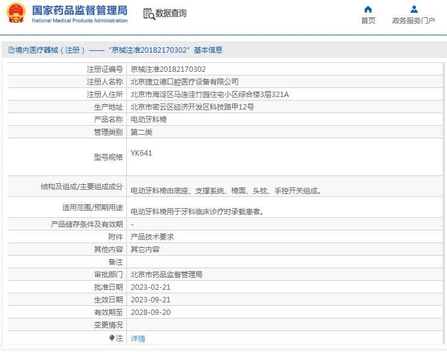The height and width of the screenshot is (352, 447).
Task: Click the 管理类别 label
Action: (x=108, y=132)
